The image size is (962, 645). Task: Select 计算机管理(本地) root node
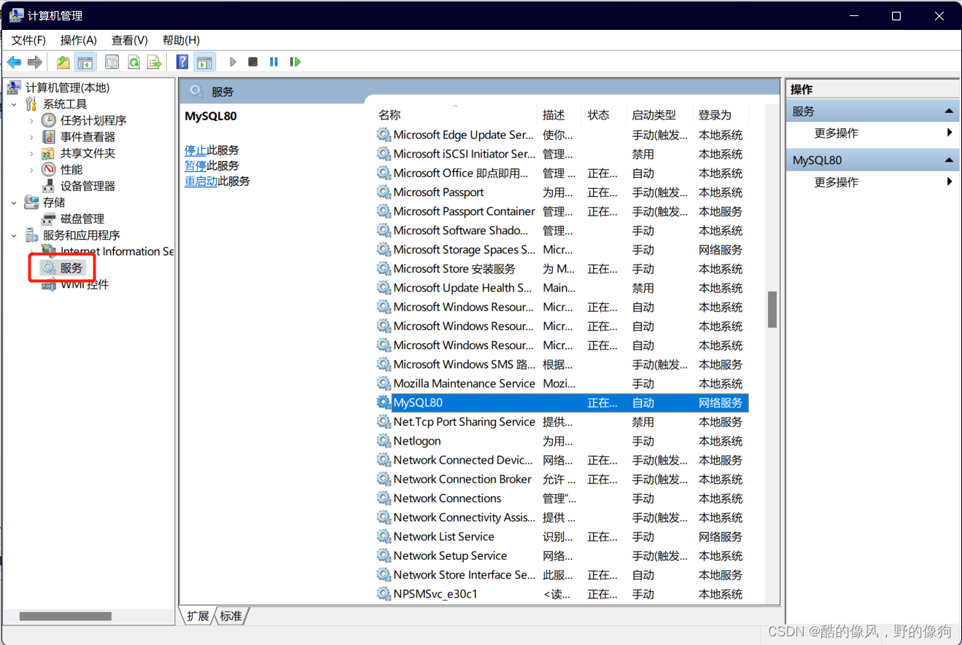67,87
